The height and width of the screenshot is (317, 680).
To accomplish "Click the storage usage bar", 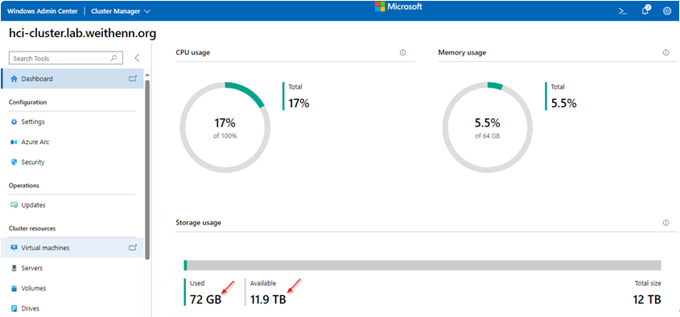I will pos(422,265).
